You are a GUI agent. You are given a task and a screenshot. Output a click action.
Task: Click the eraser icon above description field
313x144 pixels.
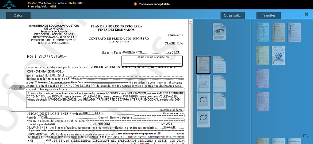20,88
